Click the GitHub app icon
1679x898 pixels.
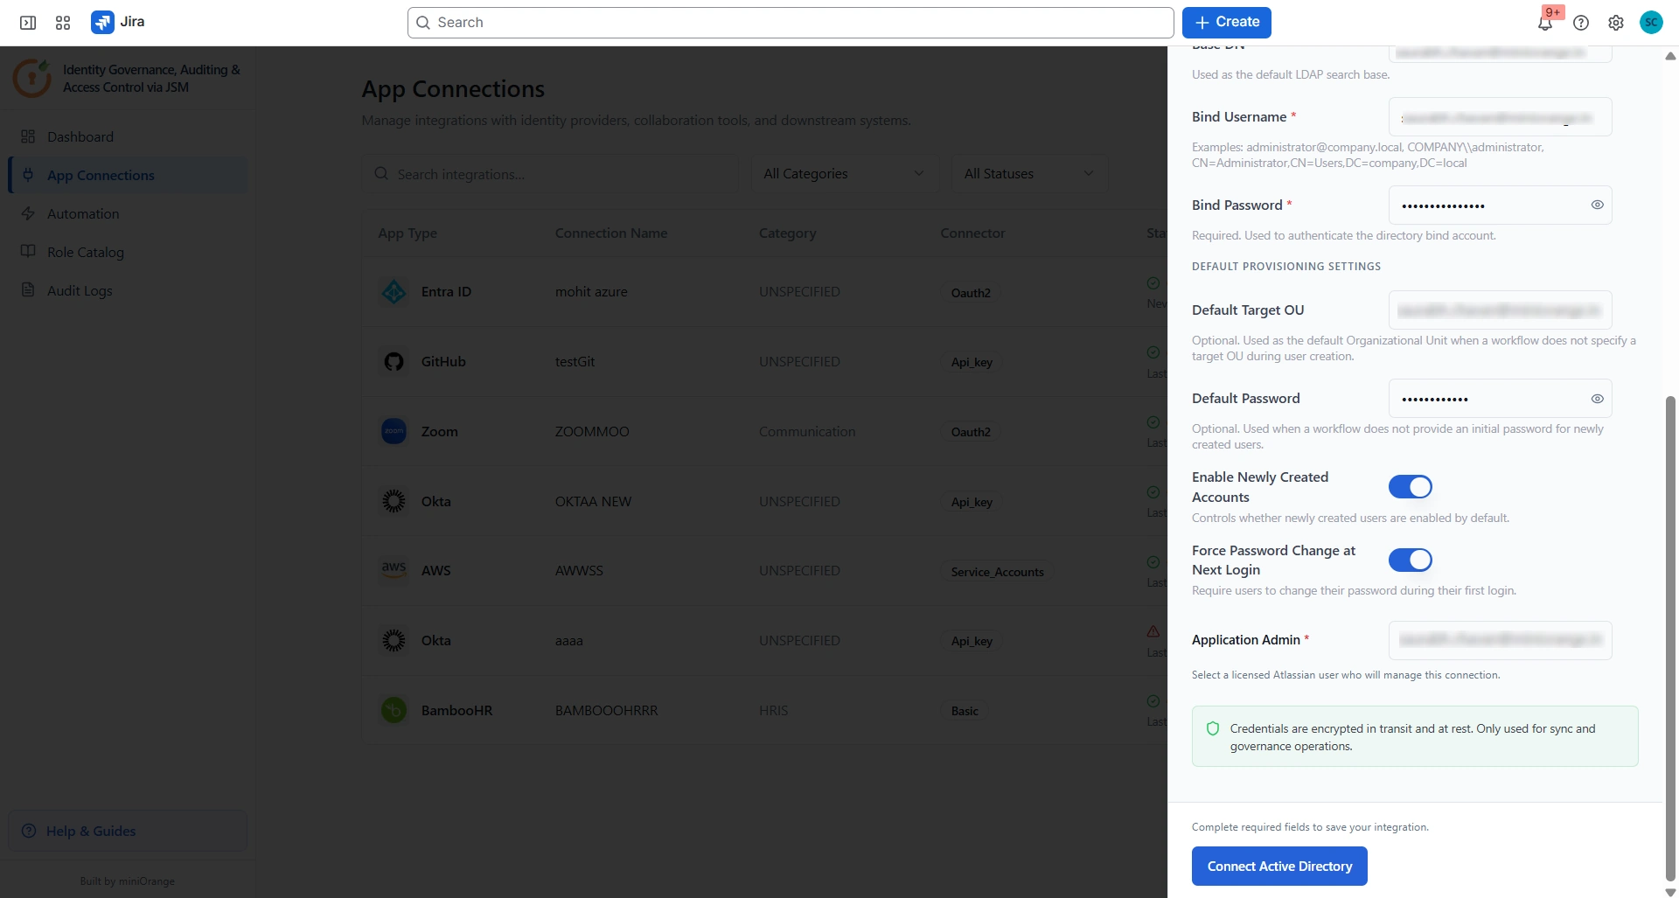pos(394,361)
